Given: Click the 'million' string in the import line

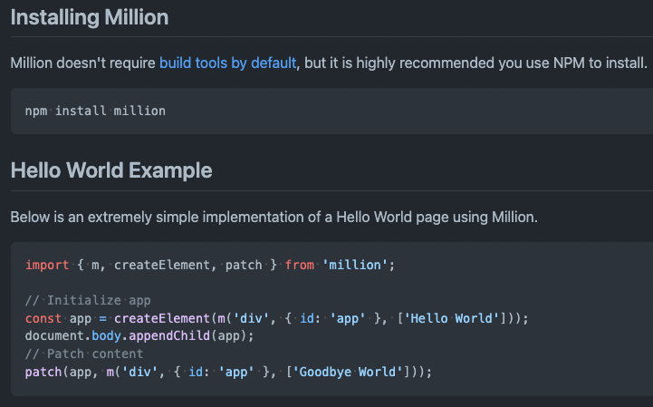Looking at the screenshot, I should point(355,265).
